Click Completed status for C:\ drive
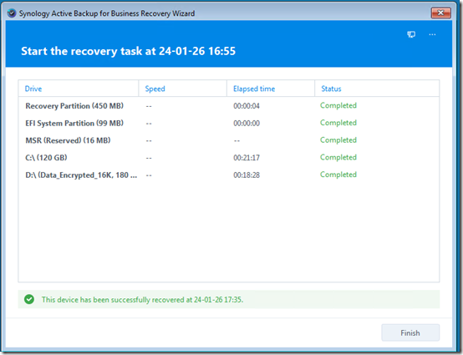The height and width of the screenshot is (355, 463). [x=338, y=157]
